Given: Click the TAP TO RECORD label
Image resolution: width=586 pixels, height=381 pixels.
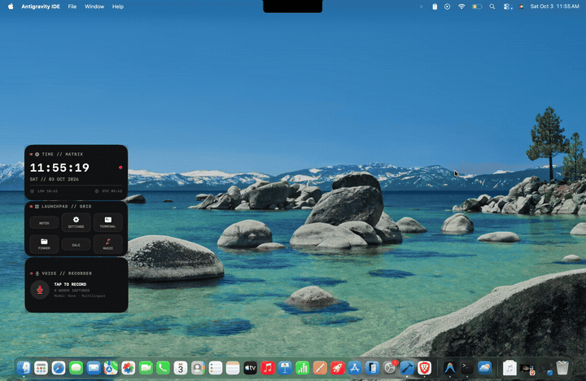Looking at the screenshot, I should (70, 284).
